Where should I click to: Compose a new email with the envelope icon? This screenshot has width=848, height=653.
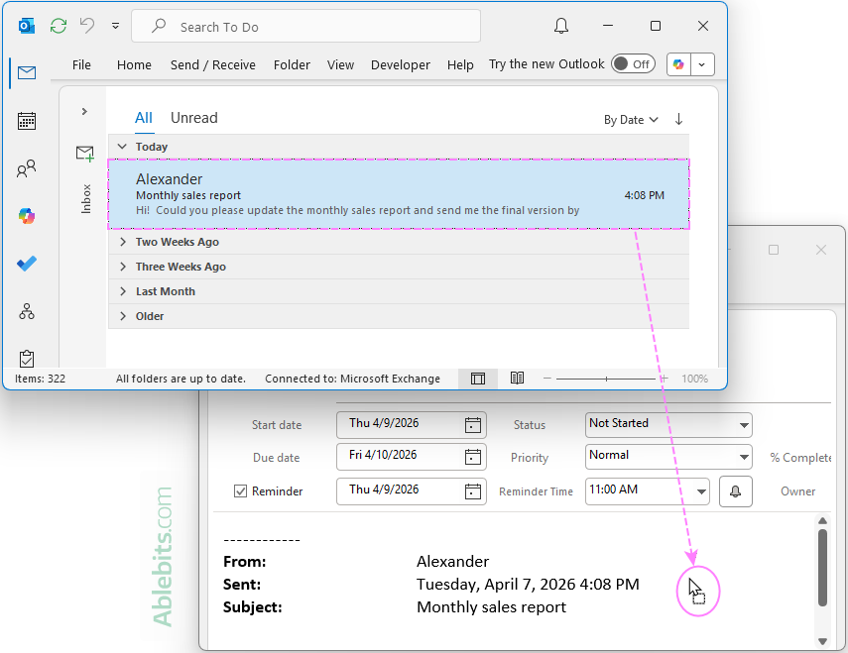click(x=84, y=154)
